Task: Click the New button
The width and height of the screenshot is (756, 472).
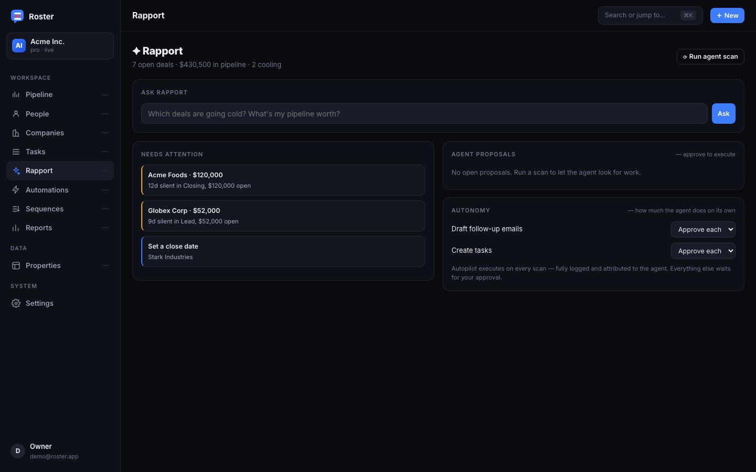Action: (x=727, y=15)
